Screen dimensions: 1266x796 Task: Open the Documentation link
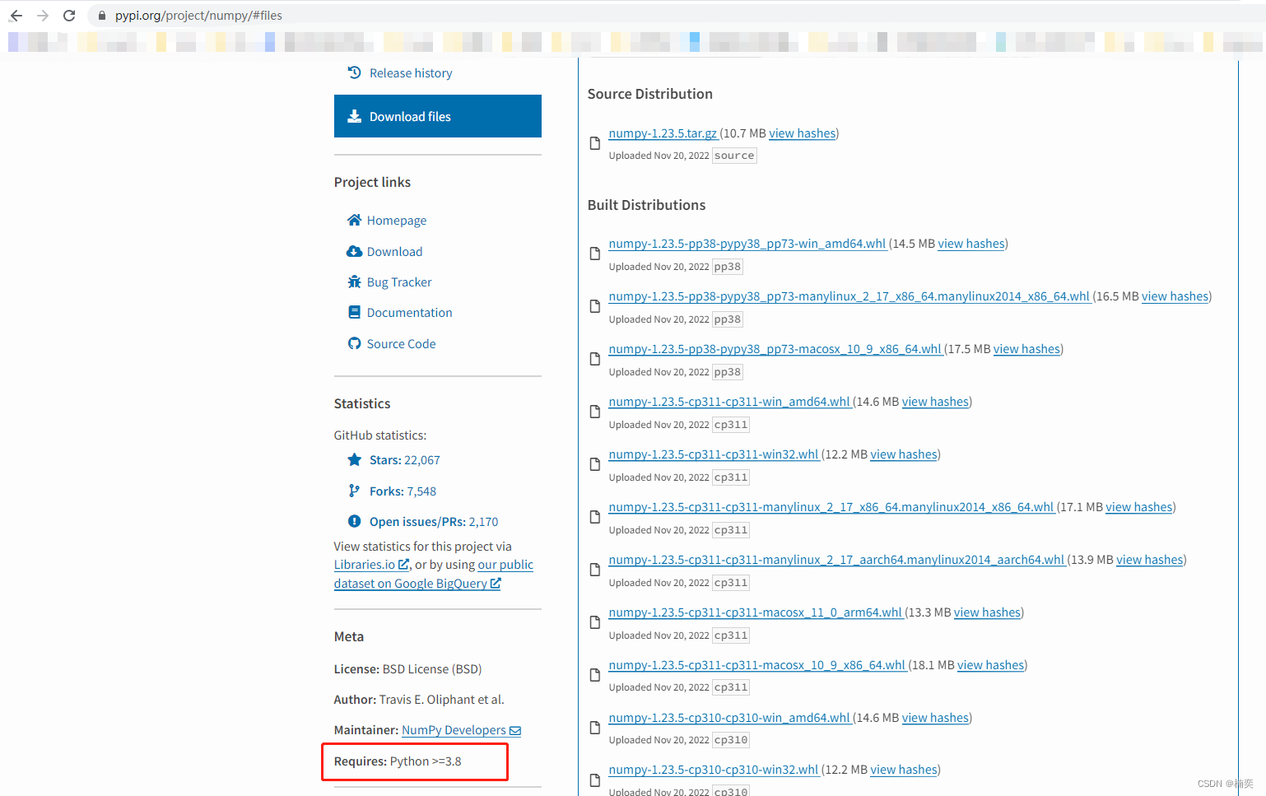point(409,313)
